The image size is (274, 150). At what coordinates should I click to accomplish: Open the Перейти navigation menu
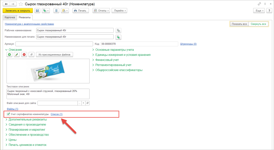click(x=119, y=11)
